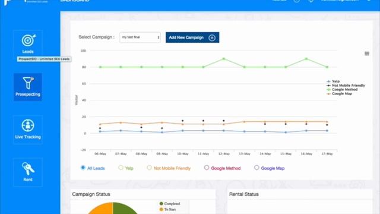Viewport: 380px width, 214px height.
Task: Click the green Google Method point at 06-May
Action: (100, 67)
